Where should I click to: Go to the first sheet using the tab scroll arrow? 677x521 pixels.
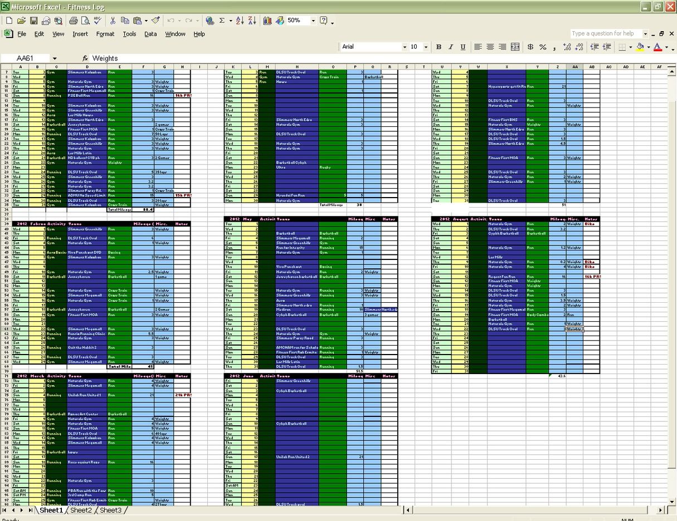point(6,510)
